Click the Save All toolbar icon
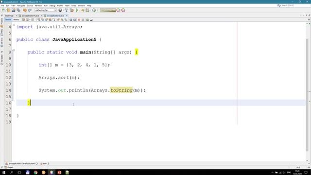Viewport: 311px width, 175px height. tap(18, 10)
